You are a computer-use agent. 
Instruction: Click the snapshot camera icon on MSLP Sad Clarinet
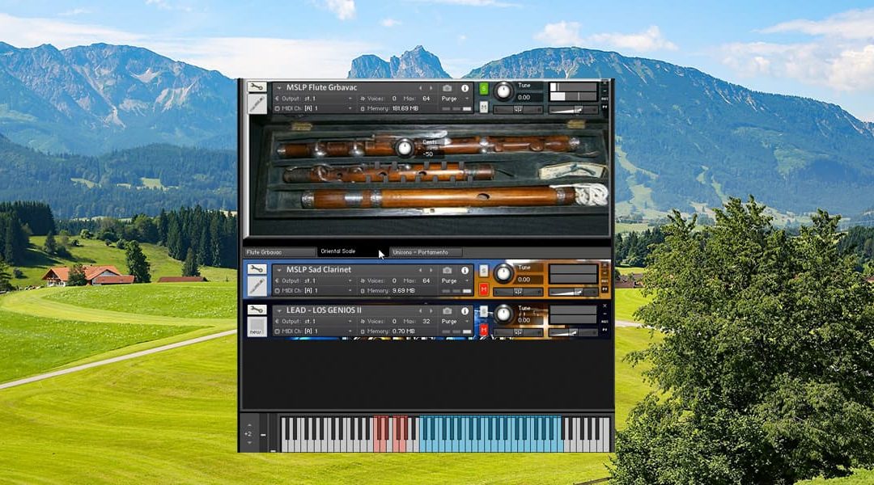[x=448, y=270]
